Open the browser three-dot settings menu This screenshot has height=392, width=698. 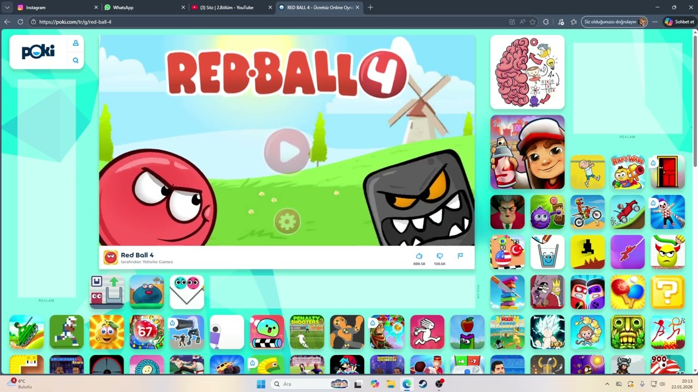655,22
